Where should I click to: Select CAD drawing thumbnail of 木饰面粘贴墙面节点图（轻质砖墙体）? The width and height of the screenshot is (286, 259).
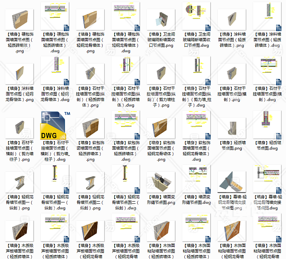tap(196, 227)
